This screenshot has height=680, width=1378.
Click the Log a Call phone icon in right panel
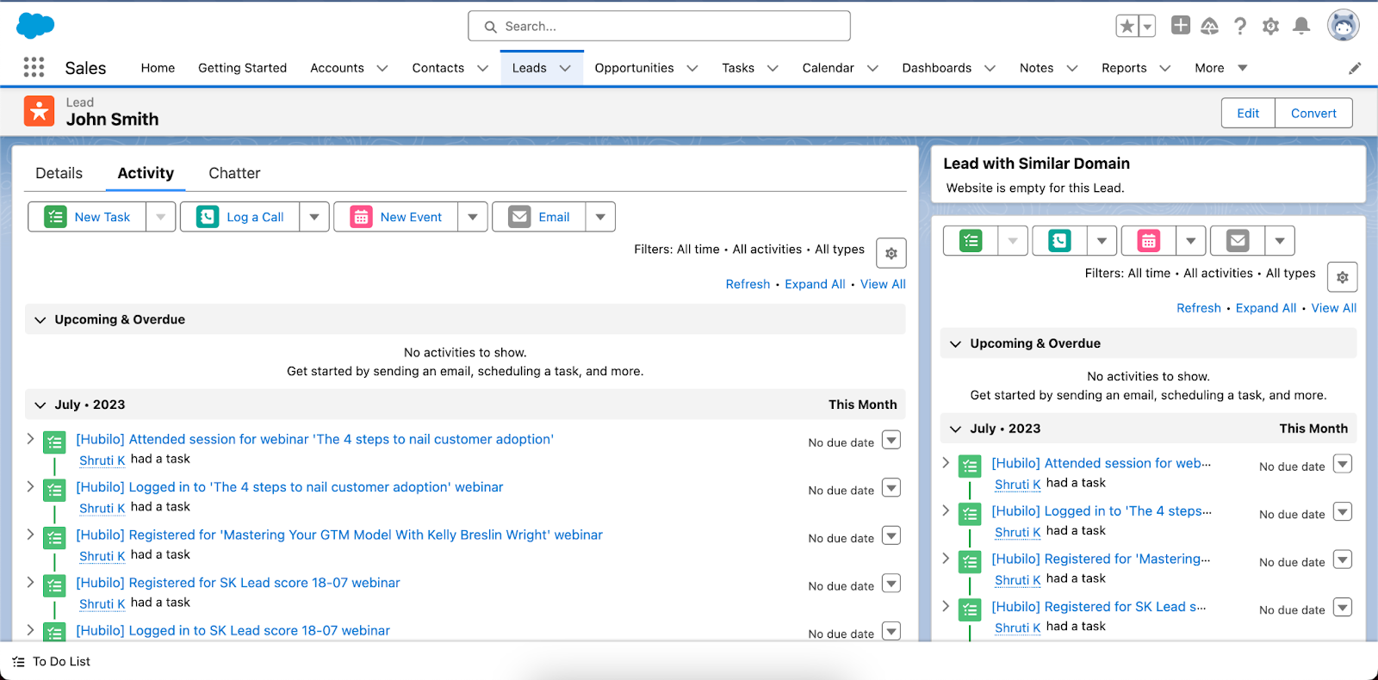coord(1059,241)
